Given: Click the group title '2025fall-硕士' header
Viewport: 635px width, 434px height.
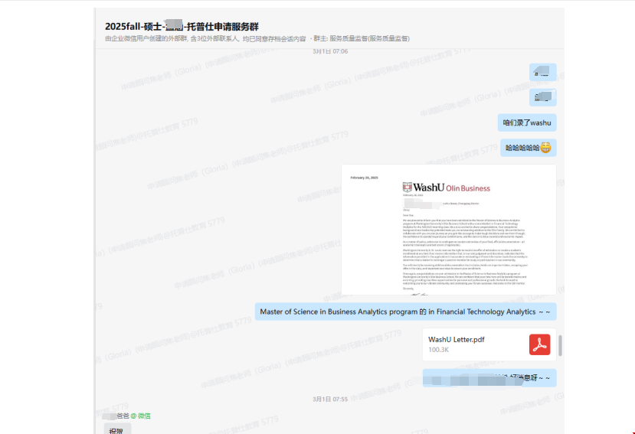Looking at the screenshot, I should click(182, 26).
